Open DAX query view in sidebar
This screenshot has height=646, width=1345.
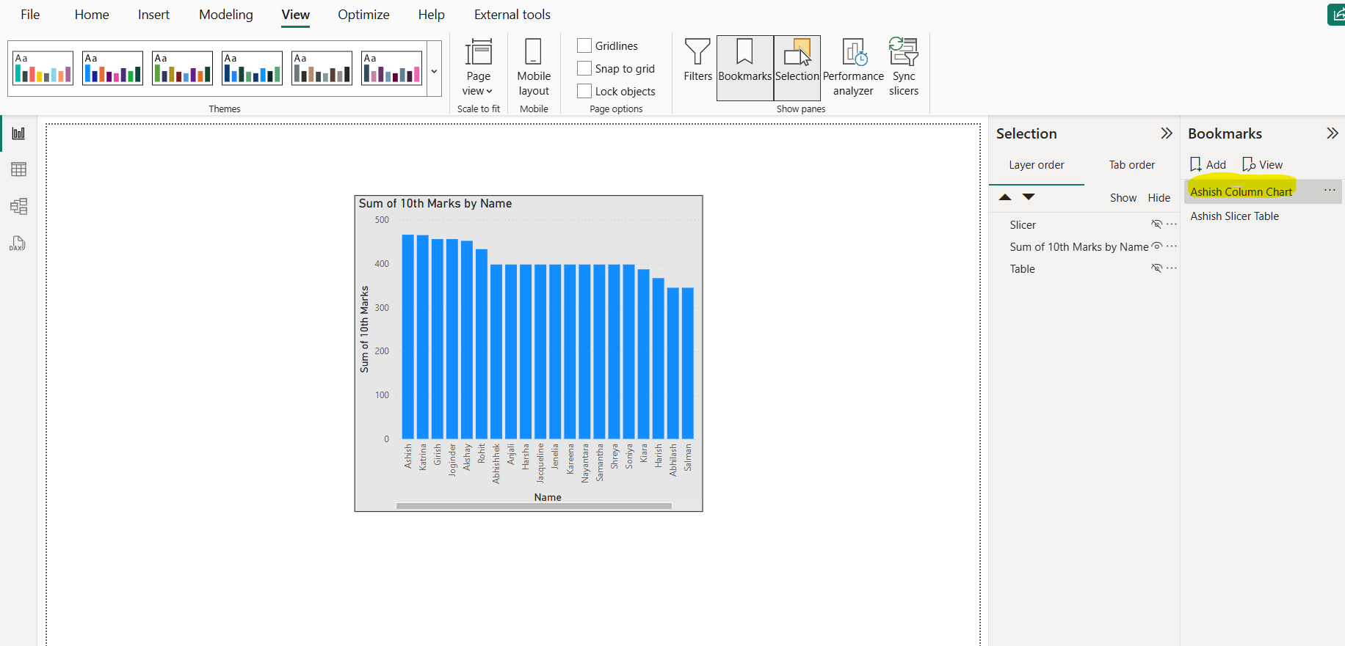point(18,243)
